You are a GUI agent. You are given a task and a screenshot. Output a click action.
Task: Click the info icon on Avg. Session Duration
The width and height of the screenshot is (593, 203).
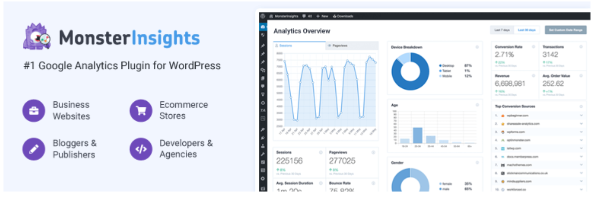coord(321,184)
